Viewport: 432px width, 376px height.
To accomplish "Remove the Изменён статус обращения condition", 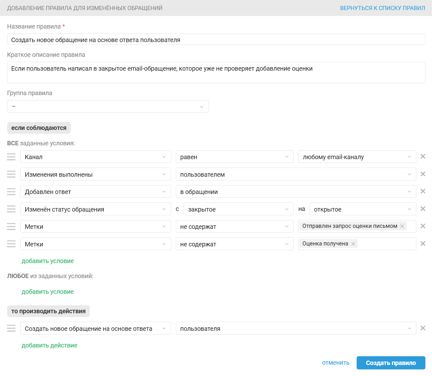I will (423, 209).
